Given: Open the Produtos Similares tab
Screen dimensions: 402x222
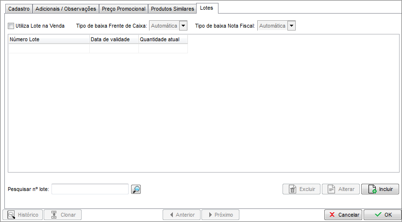Looking at the screenshot, I should [172, 9].
